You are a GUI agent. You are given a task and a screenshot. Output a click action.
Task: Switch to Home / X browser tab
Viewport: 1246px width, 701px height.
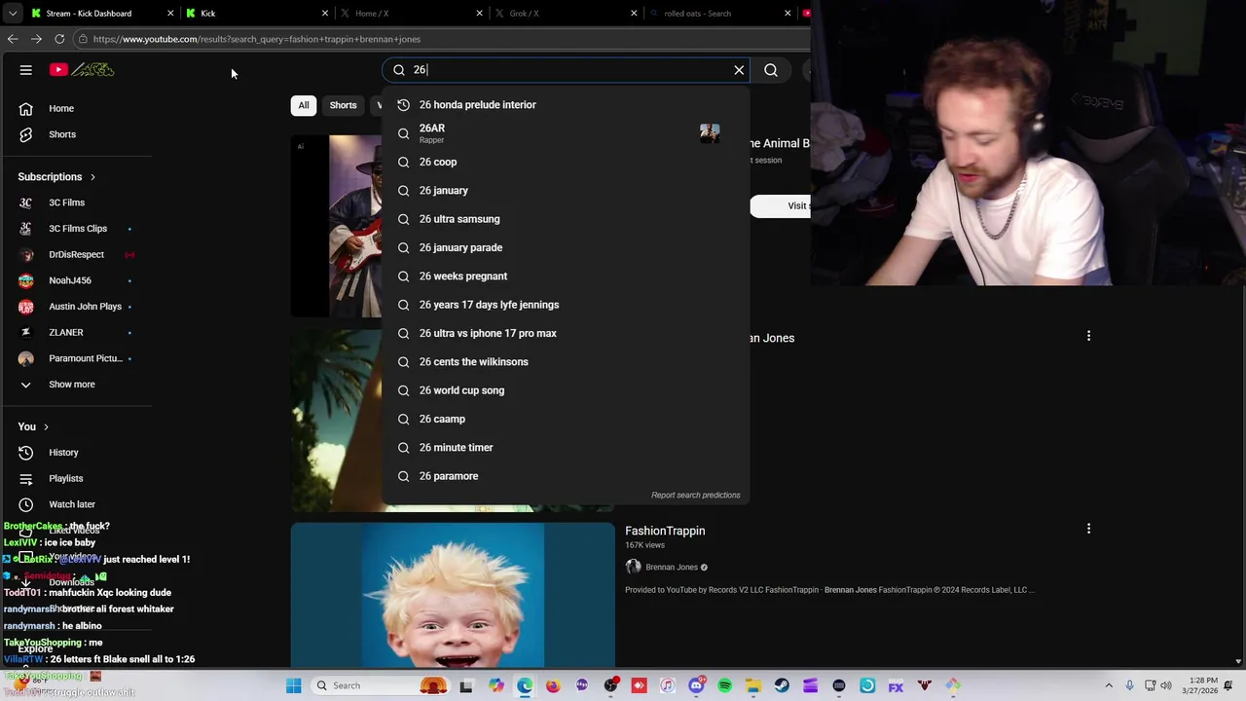(x=410, y=14)
